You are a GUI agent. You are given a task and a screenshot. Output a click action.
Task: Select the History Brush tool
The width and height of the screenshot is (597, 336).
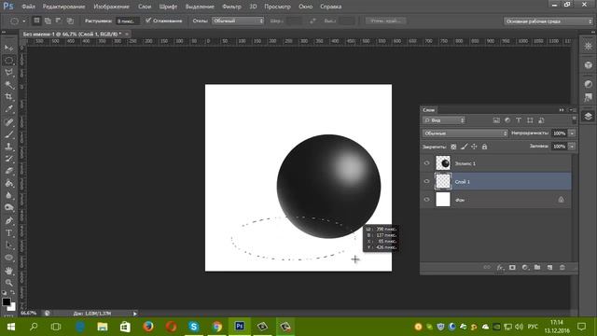(8, 159)
